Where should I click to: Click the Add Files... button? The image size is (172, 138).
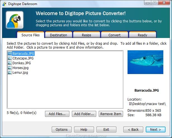point(57,114)
